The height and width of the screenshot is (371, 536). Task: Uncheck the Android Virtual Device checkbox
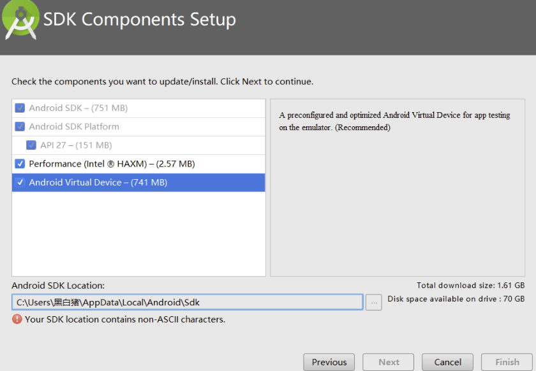point(20,182)
